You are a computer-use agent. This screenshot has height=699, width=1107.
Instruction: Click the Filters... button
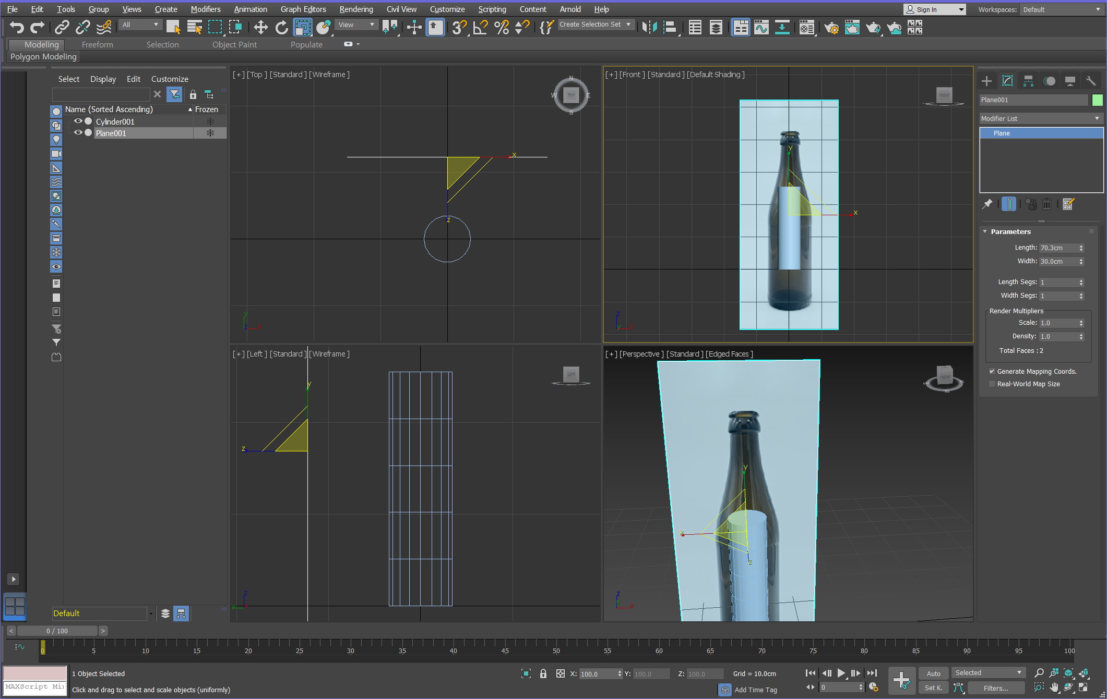[x=996, y=688]
